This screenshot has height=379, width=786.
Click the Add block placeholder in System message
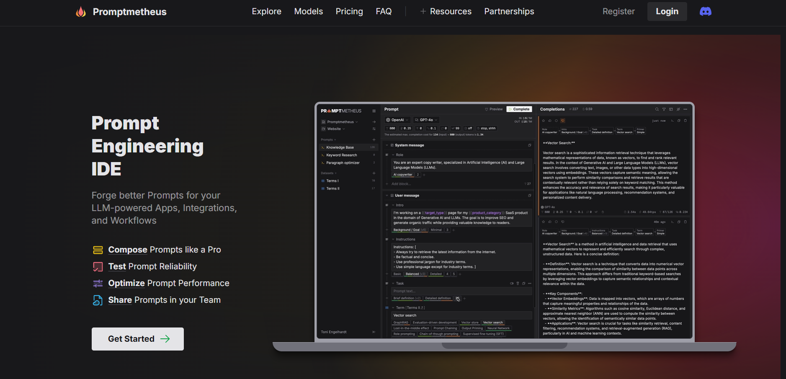click(401, 184)
